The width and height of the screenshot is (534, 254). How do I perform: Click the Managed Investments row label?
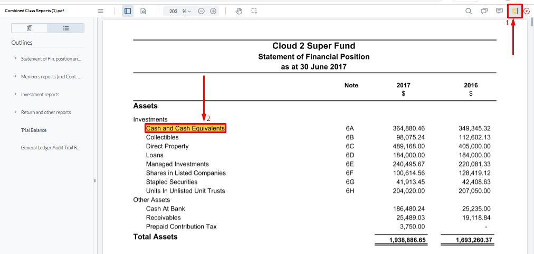(177, 164)
